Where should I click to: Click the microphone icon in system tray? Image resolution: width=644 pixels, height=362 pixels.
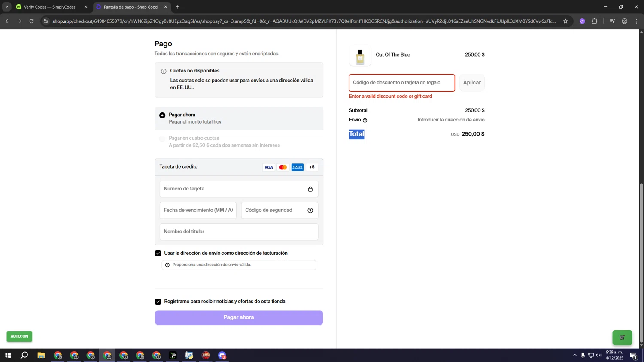583,355
